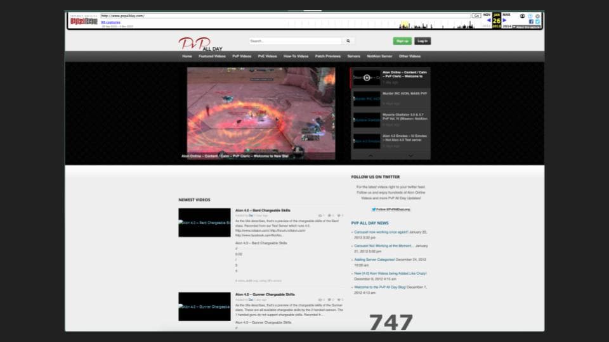Open Patch Previews menu
The image size is (609, 342).
pyautogui.click(x=328, y=56)
